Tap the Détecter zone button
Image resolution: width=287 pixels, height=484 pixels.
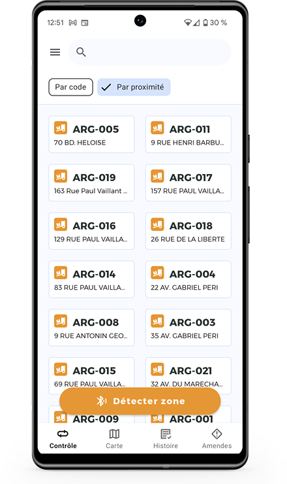coord(140,401)
